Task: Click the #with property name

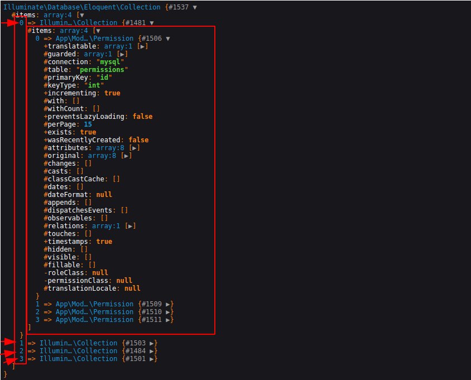Action: 54,101
